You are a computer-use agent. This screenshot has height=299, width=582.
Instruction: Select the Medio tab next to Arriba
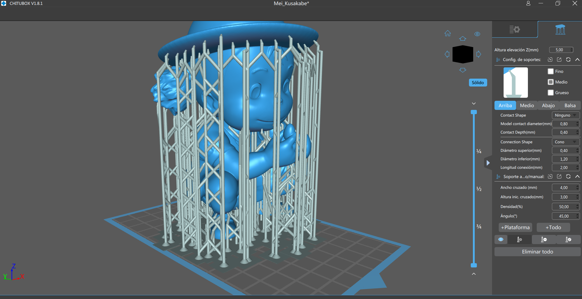[x=527, y=105]
